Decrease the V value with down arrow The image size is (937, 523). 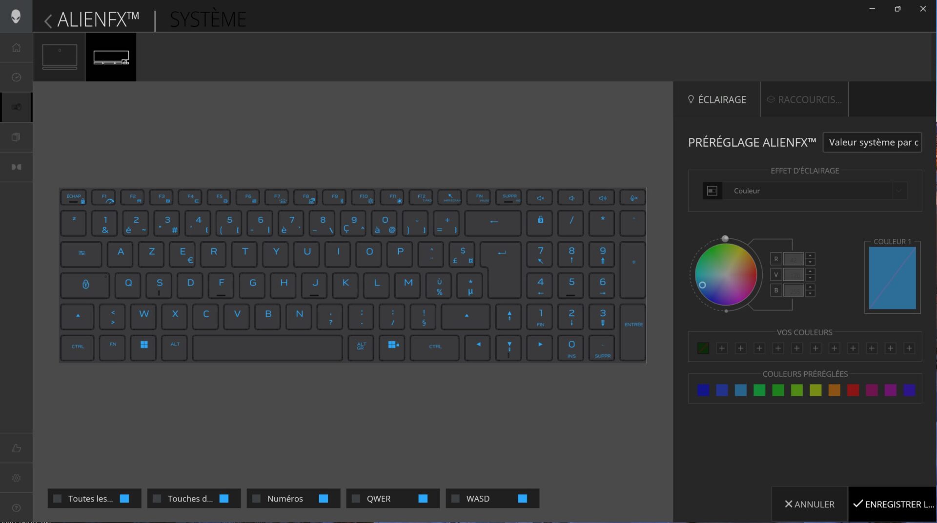click(x=810, y=278)
